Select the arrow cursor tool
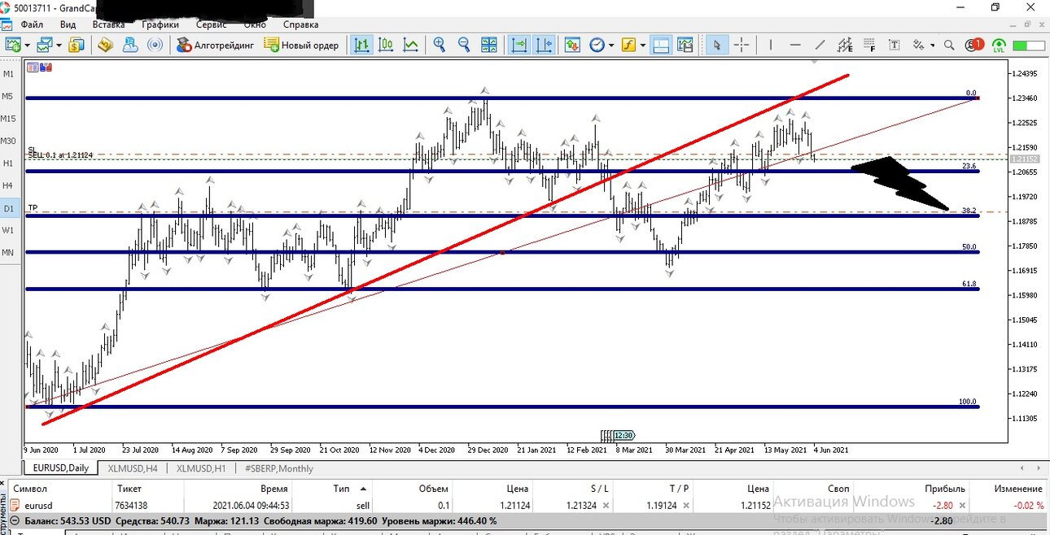 (x=717, y=45)
